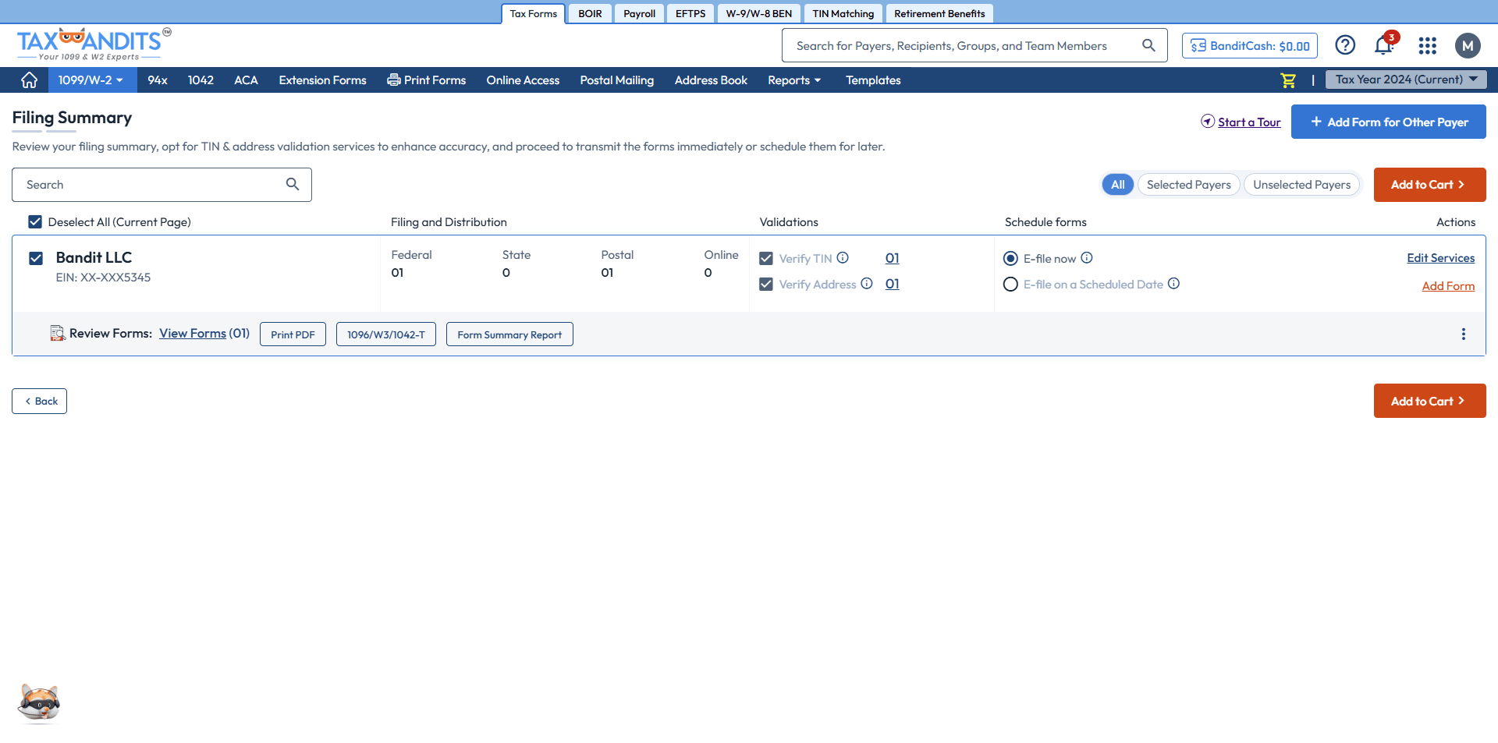This screenshot has width=1498, height=743.
Task: Open the apps grid menu
Action: tap(1427, 46)
